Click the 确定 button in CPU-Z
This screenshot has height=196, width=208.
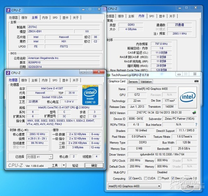[x=94, y=166]
